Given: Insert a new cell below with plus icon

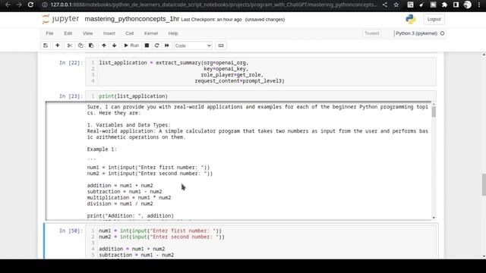Looking at the screenshot, I should point(58,45).
